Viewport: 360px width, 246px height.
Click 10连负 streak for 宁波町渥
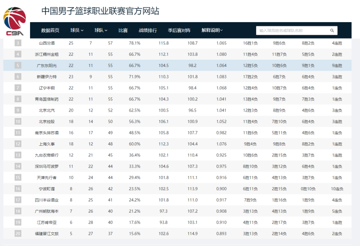click(337, 189)
